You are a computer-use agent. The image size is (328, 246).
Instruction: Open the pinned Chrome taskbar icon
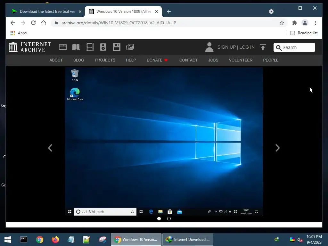[x=39, y=240]
